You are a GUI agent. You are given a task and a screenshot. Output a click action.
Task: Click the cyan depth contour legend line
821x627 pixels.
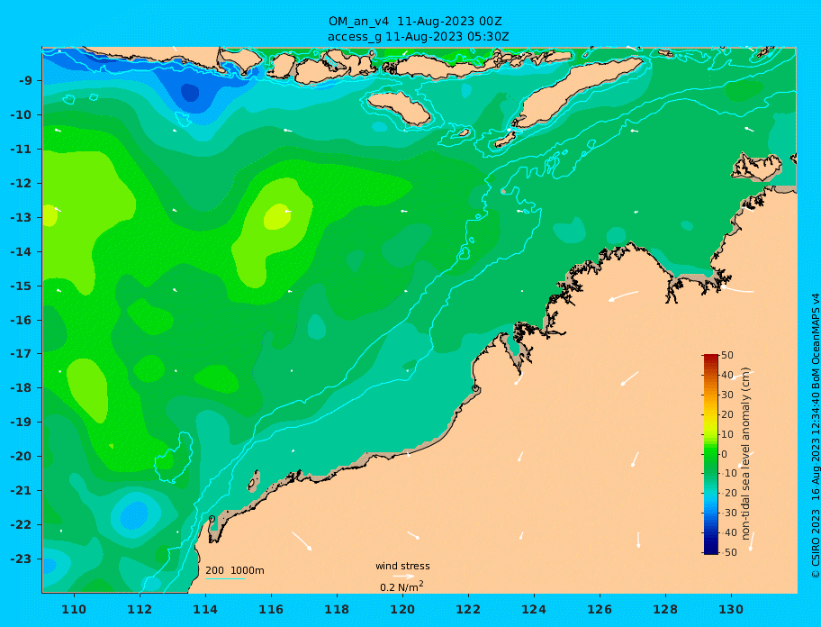(x=225, y=578)
